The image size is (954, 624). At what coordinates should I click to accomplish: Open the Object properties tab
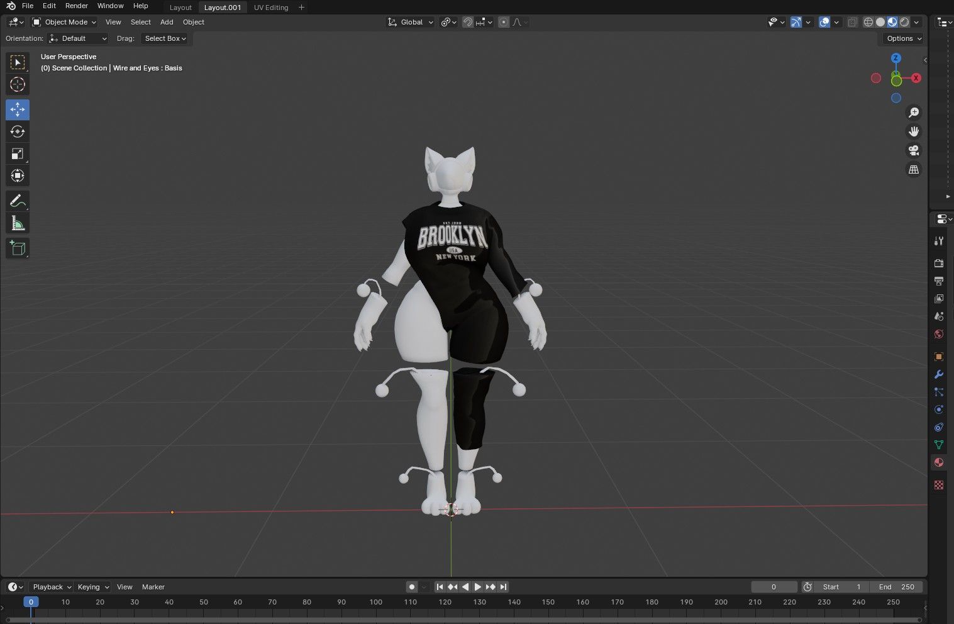click(x=939, y=357)
